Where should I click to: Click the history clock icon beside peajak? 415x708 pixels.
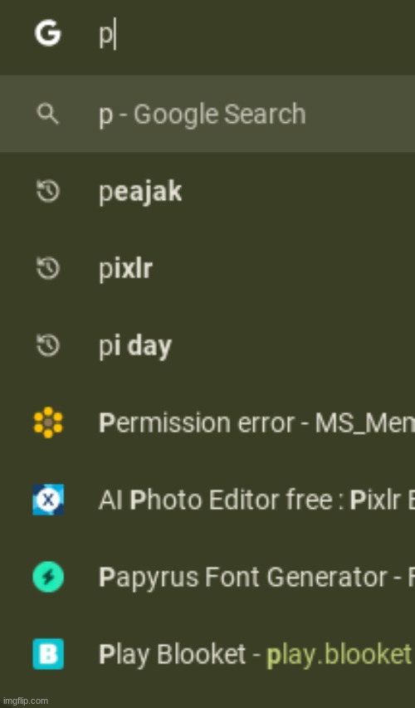point(48,191)
